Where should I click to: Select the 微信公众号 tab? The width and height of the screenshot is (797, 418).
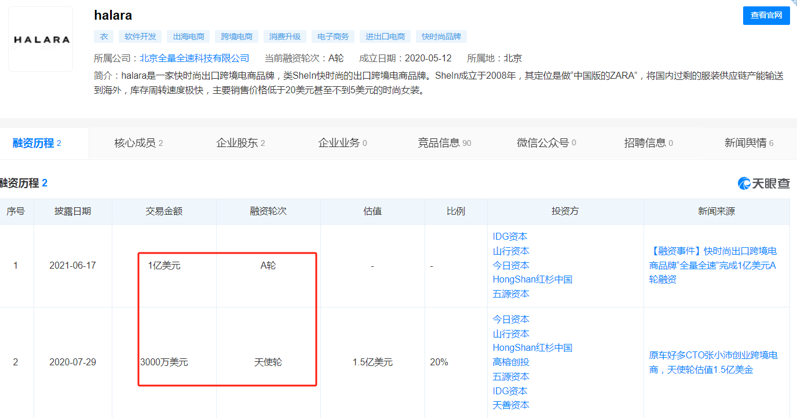click(546, 143)
